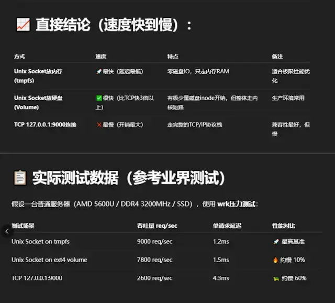Click the 性能对比 column header
Viewport: 335px width, 303px height.
tap(284, 226)
